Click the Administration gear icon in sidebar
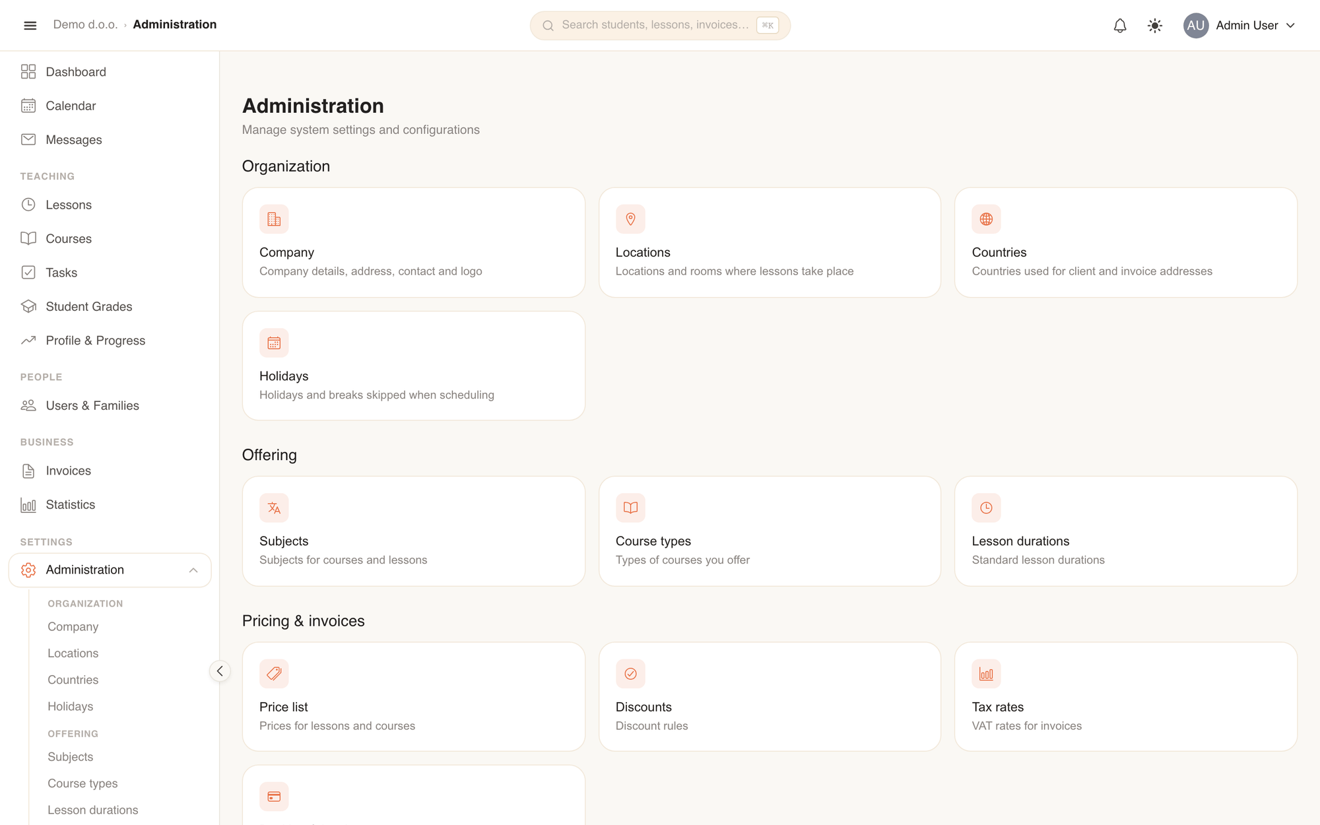Viewport: 1320px width, 825px height. click(28, 570)
